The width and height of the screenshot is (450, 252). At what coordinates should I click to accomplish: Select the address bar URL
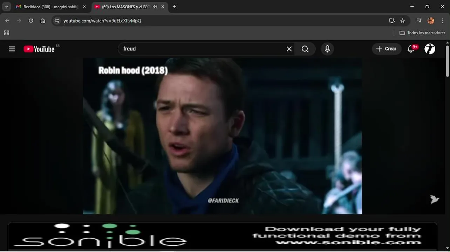click(x=102, y=21)
